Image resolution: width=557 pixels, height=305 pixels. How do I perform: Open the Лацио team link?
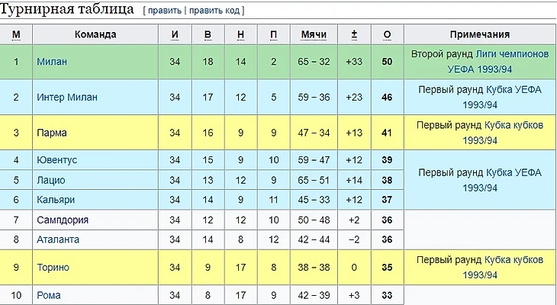(x=50, y=181)
